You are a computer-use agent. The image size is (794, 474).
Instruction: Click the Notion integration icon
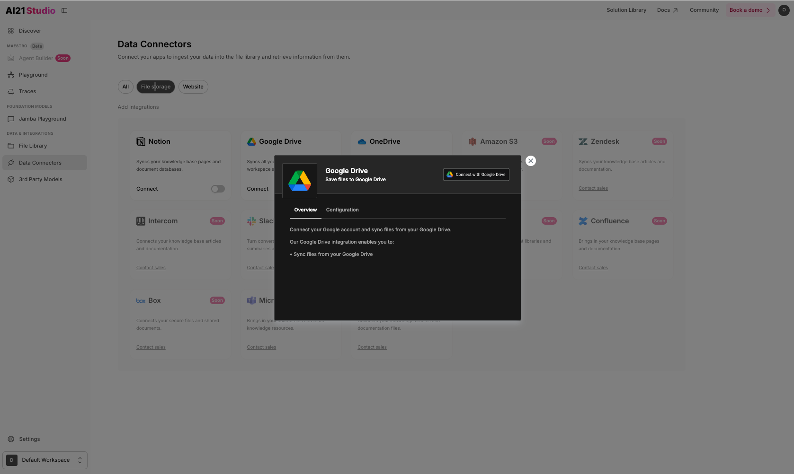(x=140, y=141)
